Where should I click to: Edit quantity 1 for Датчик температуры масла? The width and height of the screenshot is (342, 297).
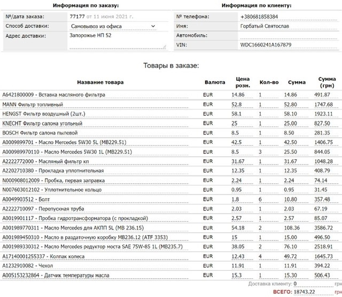(x=268, y=276)
